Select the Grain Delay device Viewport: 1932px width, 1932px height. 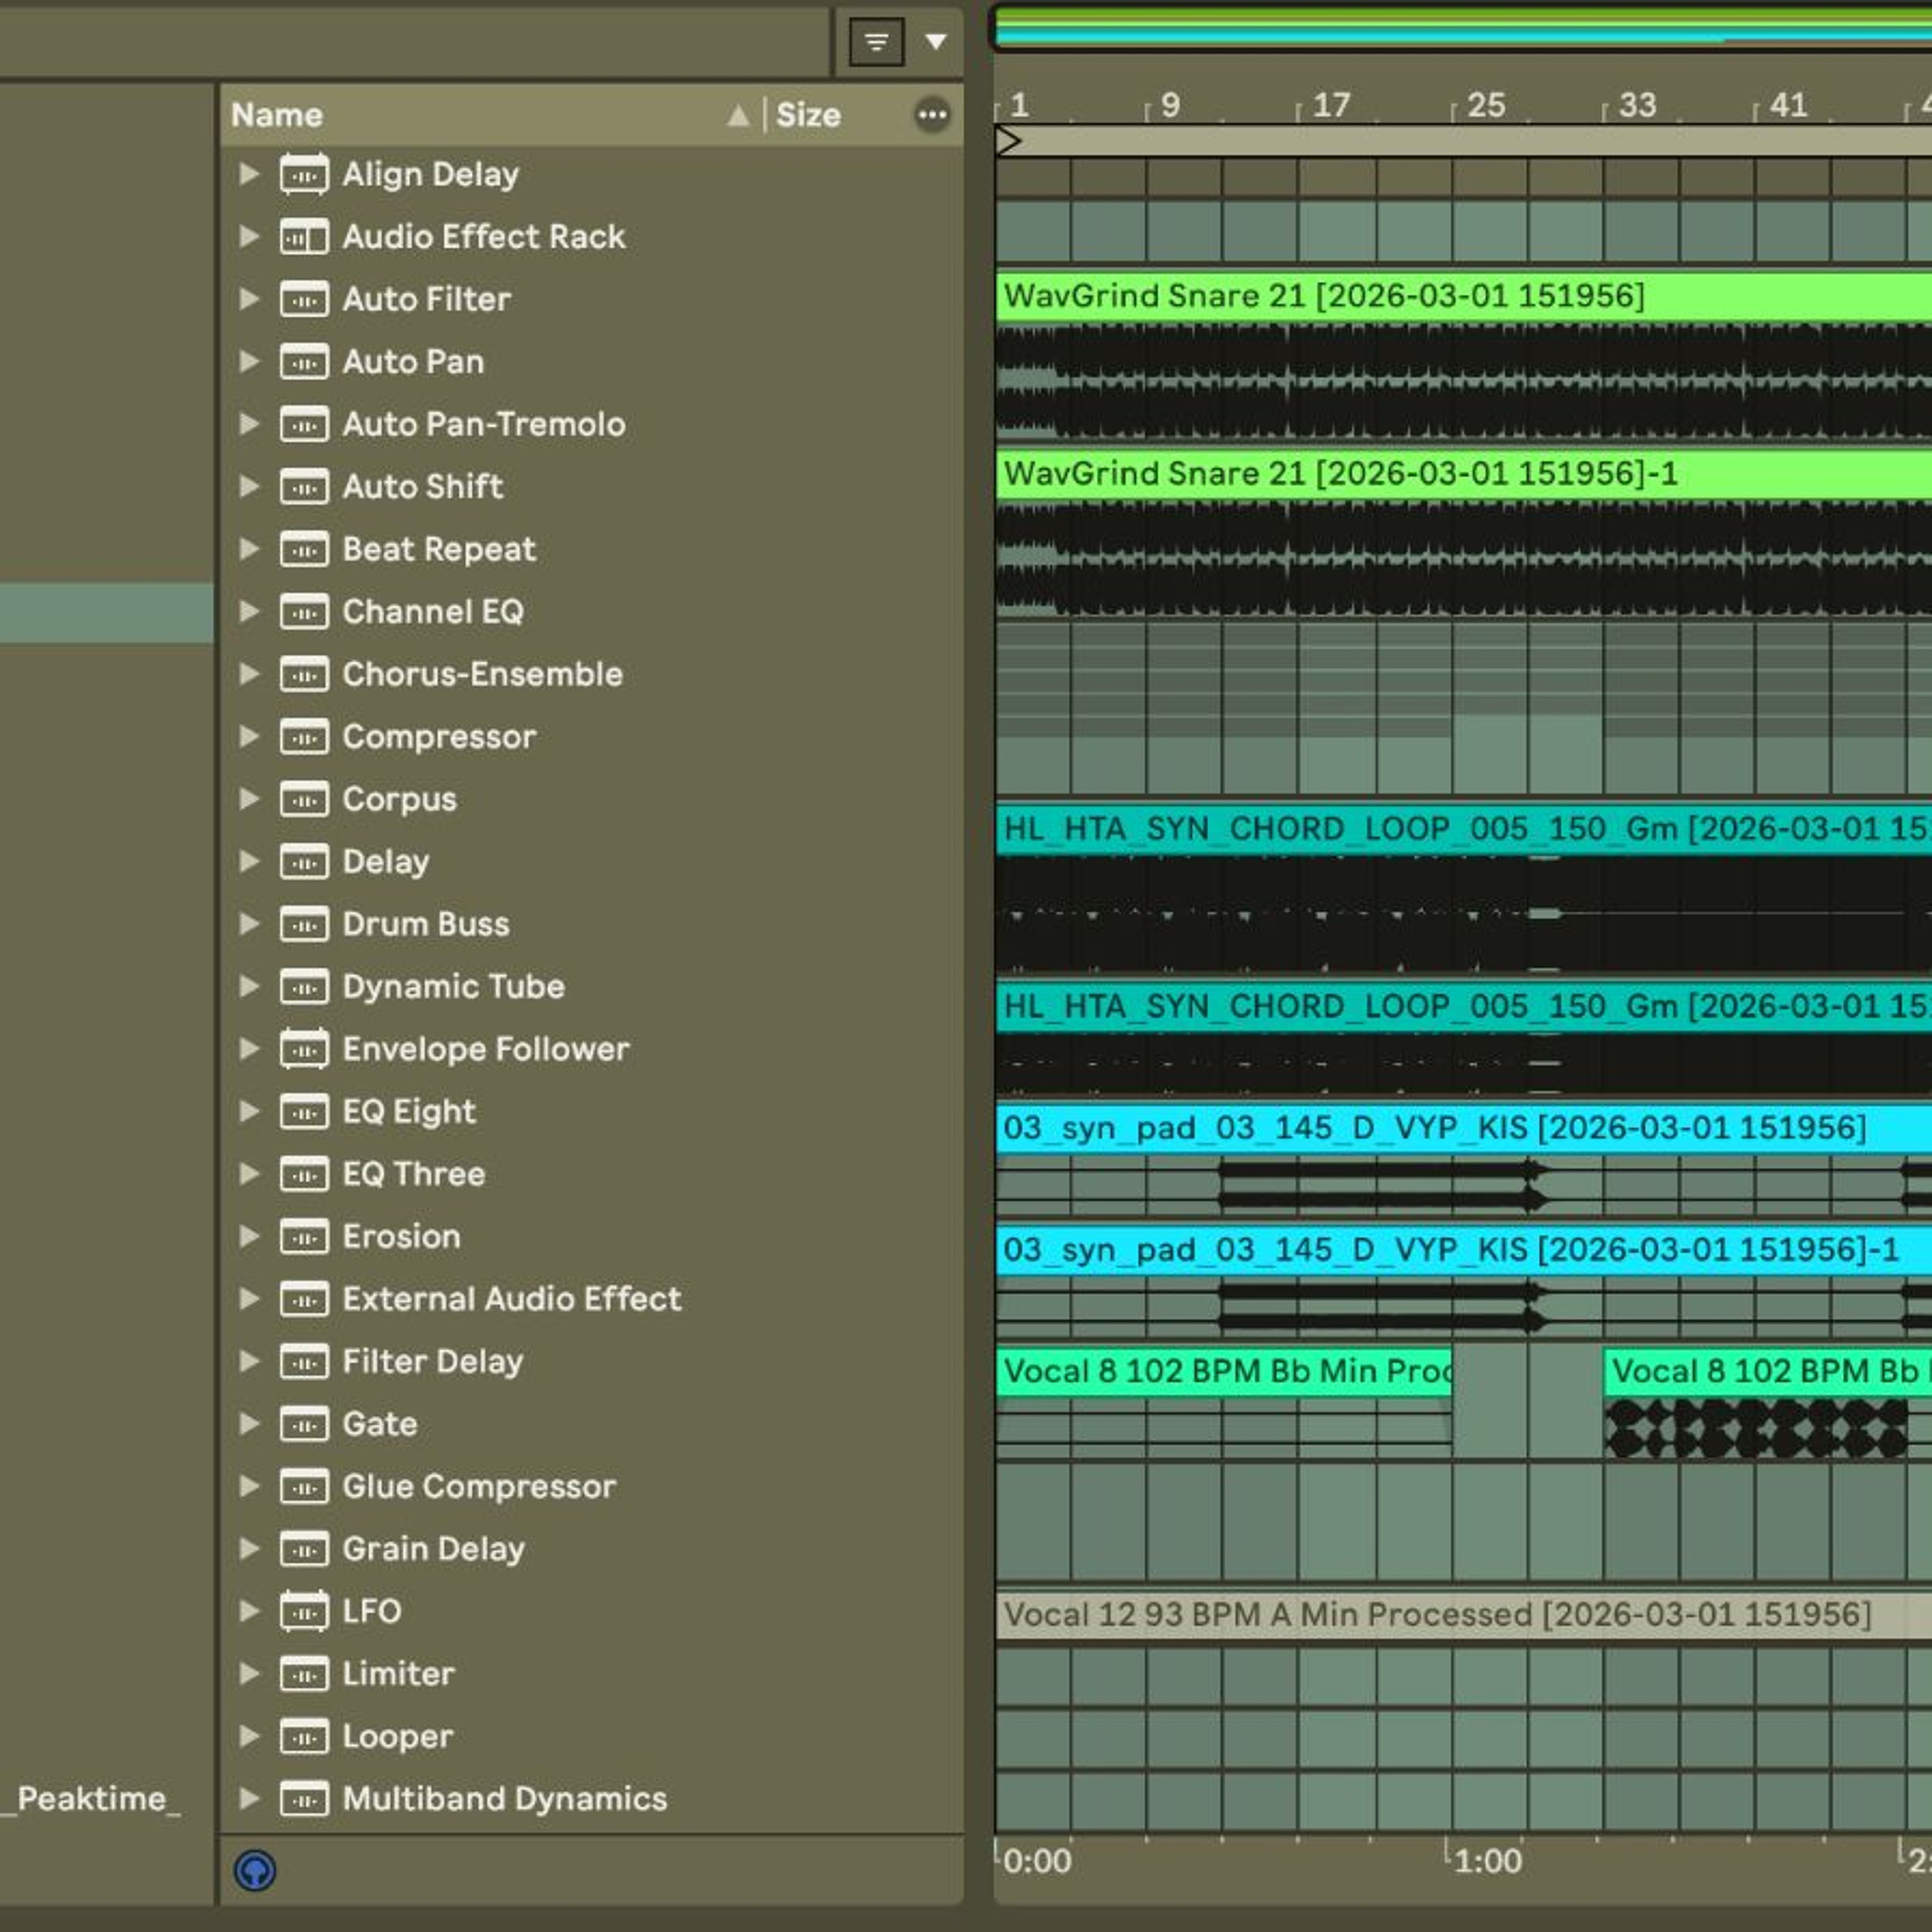pyautogui.click(x=433, y=1549)
